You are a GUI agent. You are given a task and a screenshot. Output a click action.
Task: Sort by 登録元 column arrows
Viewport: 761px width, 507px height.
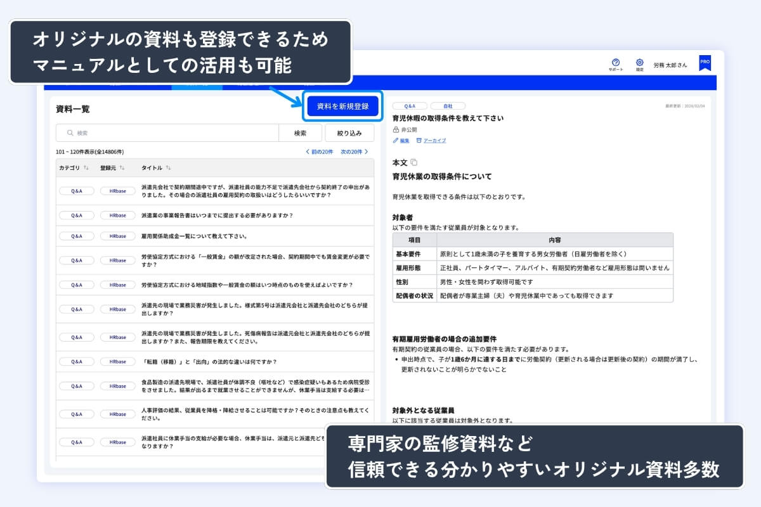pos(122,168)
